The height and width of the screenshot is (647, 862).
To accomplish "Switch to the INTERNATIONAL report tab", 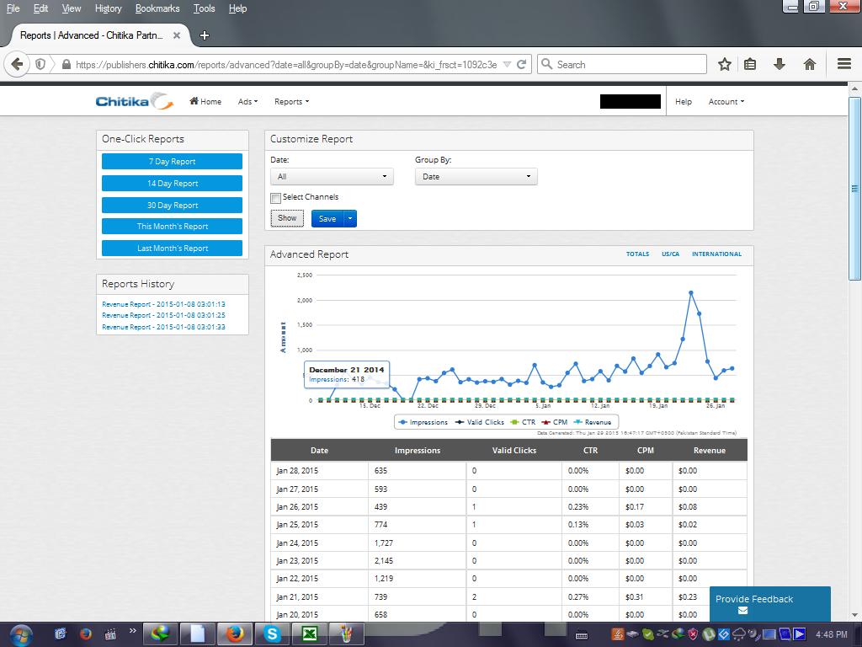I will 716,254.
